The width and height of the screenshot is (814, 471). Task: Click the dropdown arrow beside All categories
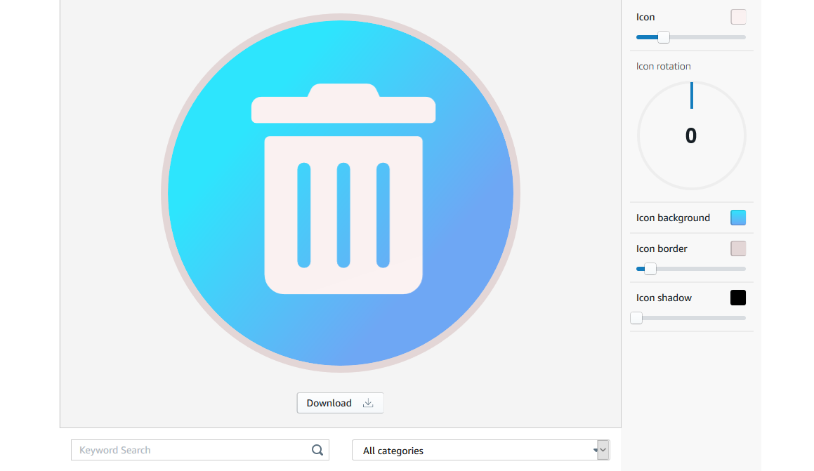601,450
